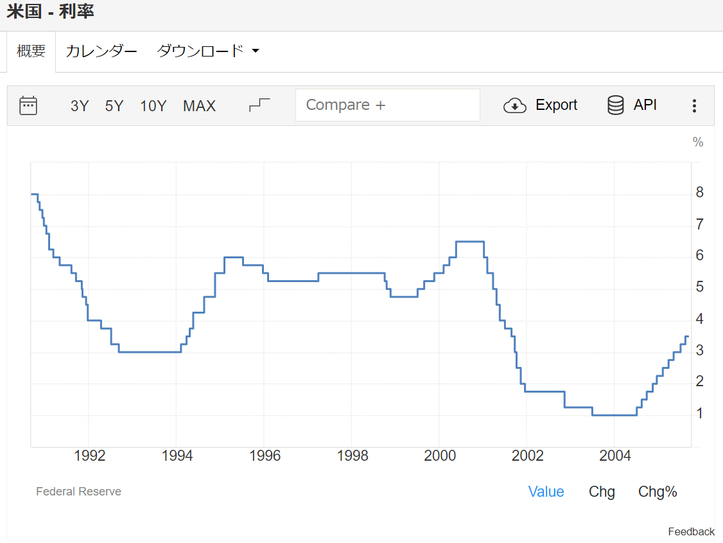The width and height of the screenshot is (723, 543).
Task: Click the API text label
Action: click(x=645, y=105)
